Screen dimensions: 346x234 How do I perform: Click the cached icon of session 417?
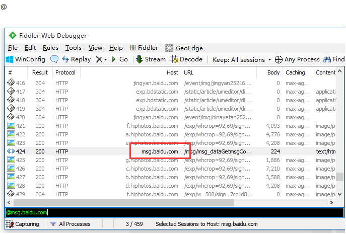(11, 91)
